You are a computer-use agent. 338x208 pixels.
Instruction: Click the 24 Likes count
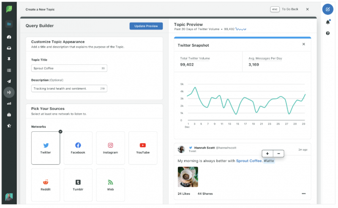184,194
